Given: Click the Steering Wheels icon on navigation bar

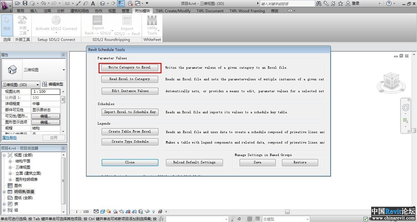Looking at the screenshot, I should 406,107.
